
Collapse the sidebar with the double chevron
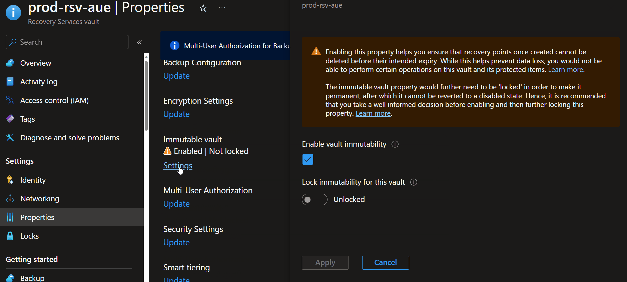(x=139, y=42)
